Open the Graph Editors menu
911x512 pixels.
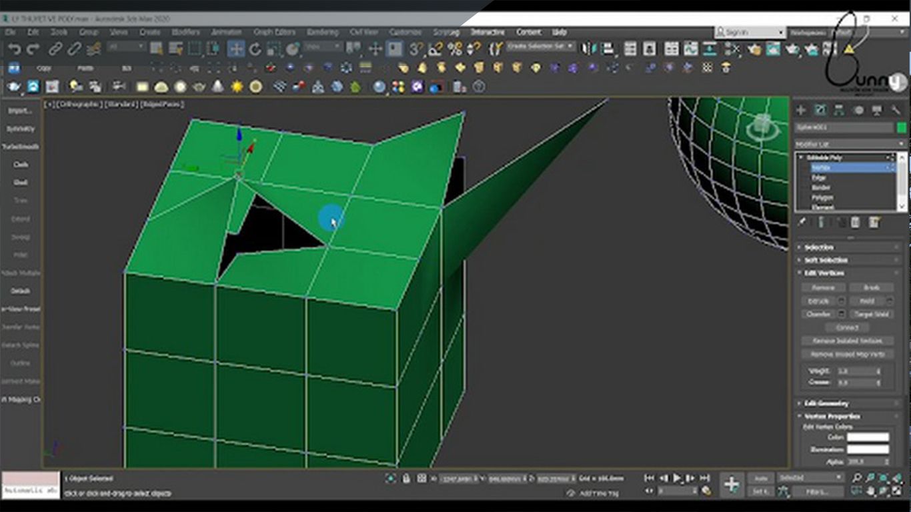pyautogui.click(x=273, y=31)
